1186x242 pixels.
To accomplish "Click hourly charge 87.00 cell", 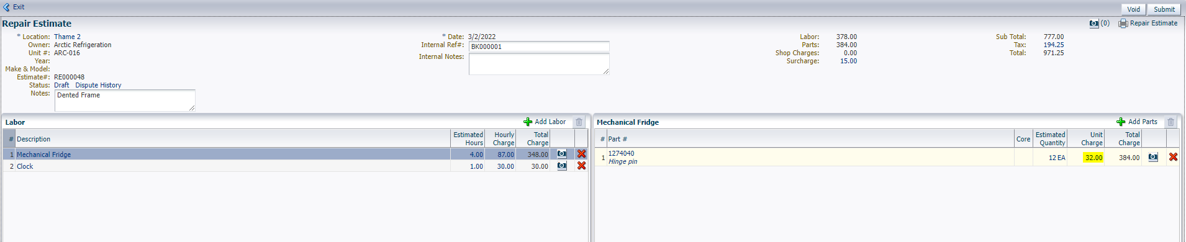I will [500, 155].
